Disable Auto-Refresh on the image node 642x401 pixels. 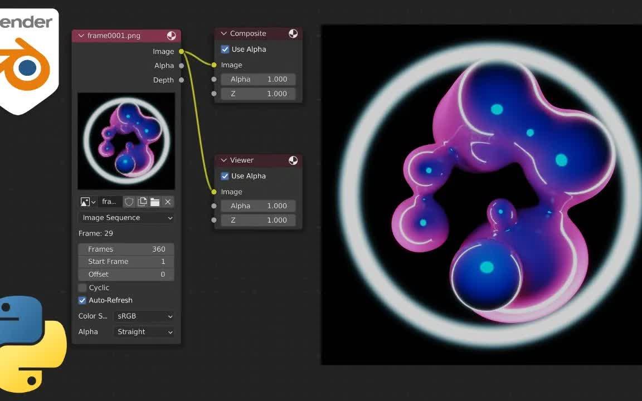[82, 300]
